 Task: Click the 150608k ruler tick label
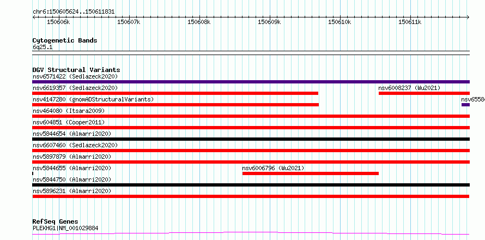coord(199,22)
